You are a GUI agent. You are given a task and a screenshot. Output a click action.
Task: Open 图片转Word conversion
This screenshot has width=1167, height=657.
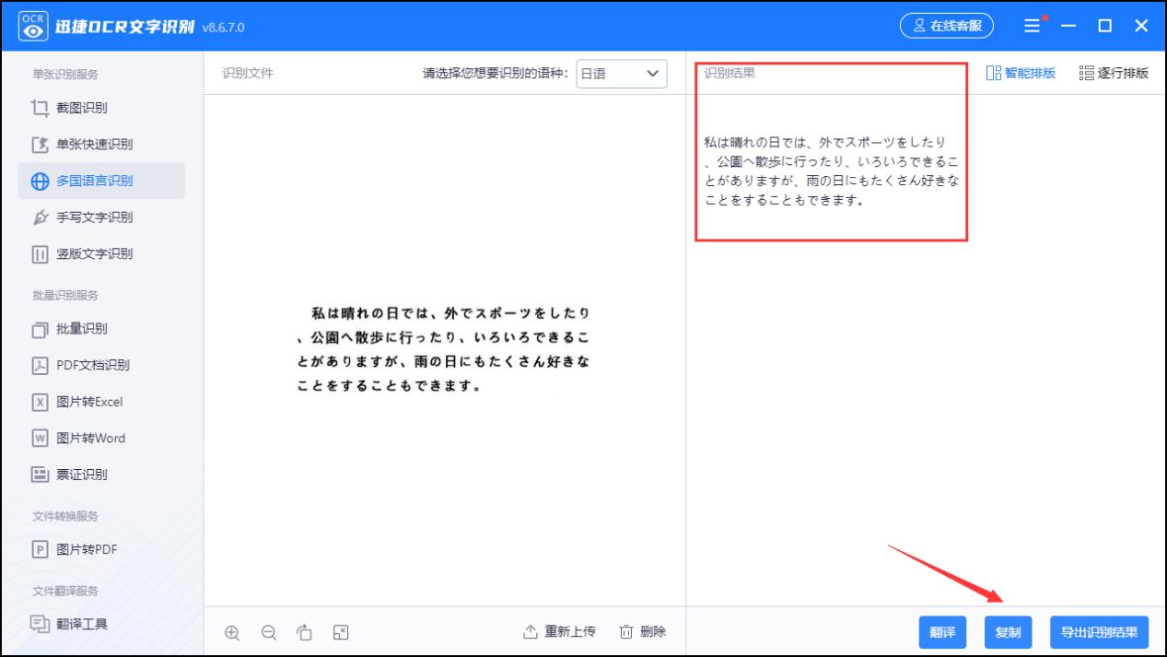(101, 438)
